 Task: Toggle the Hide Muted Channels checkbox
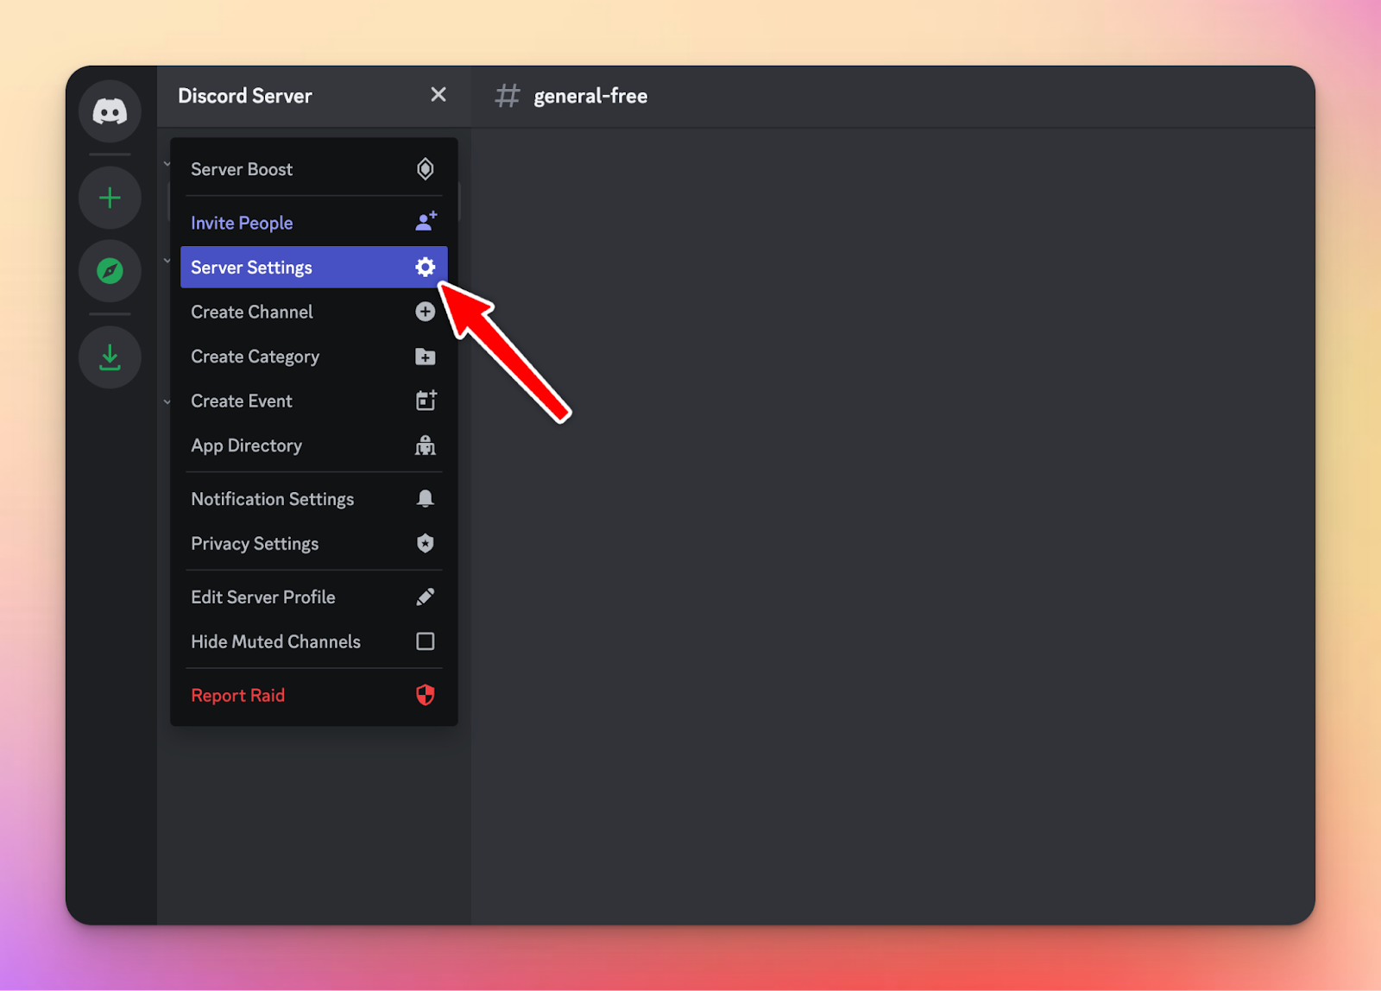click(425, 641)
